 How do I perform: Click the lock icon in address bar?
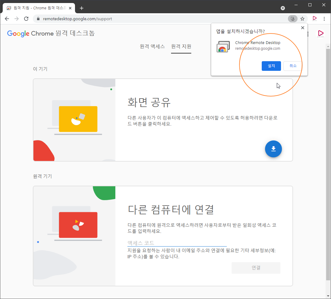point(38,19)
